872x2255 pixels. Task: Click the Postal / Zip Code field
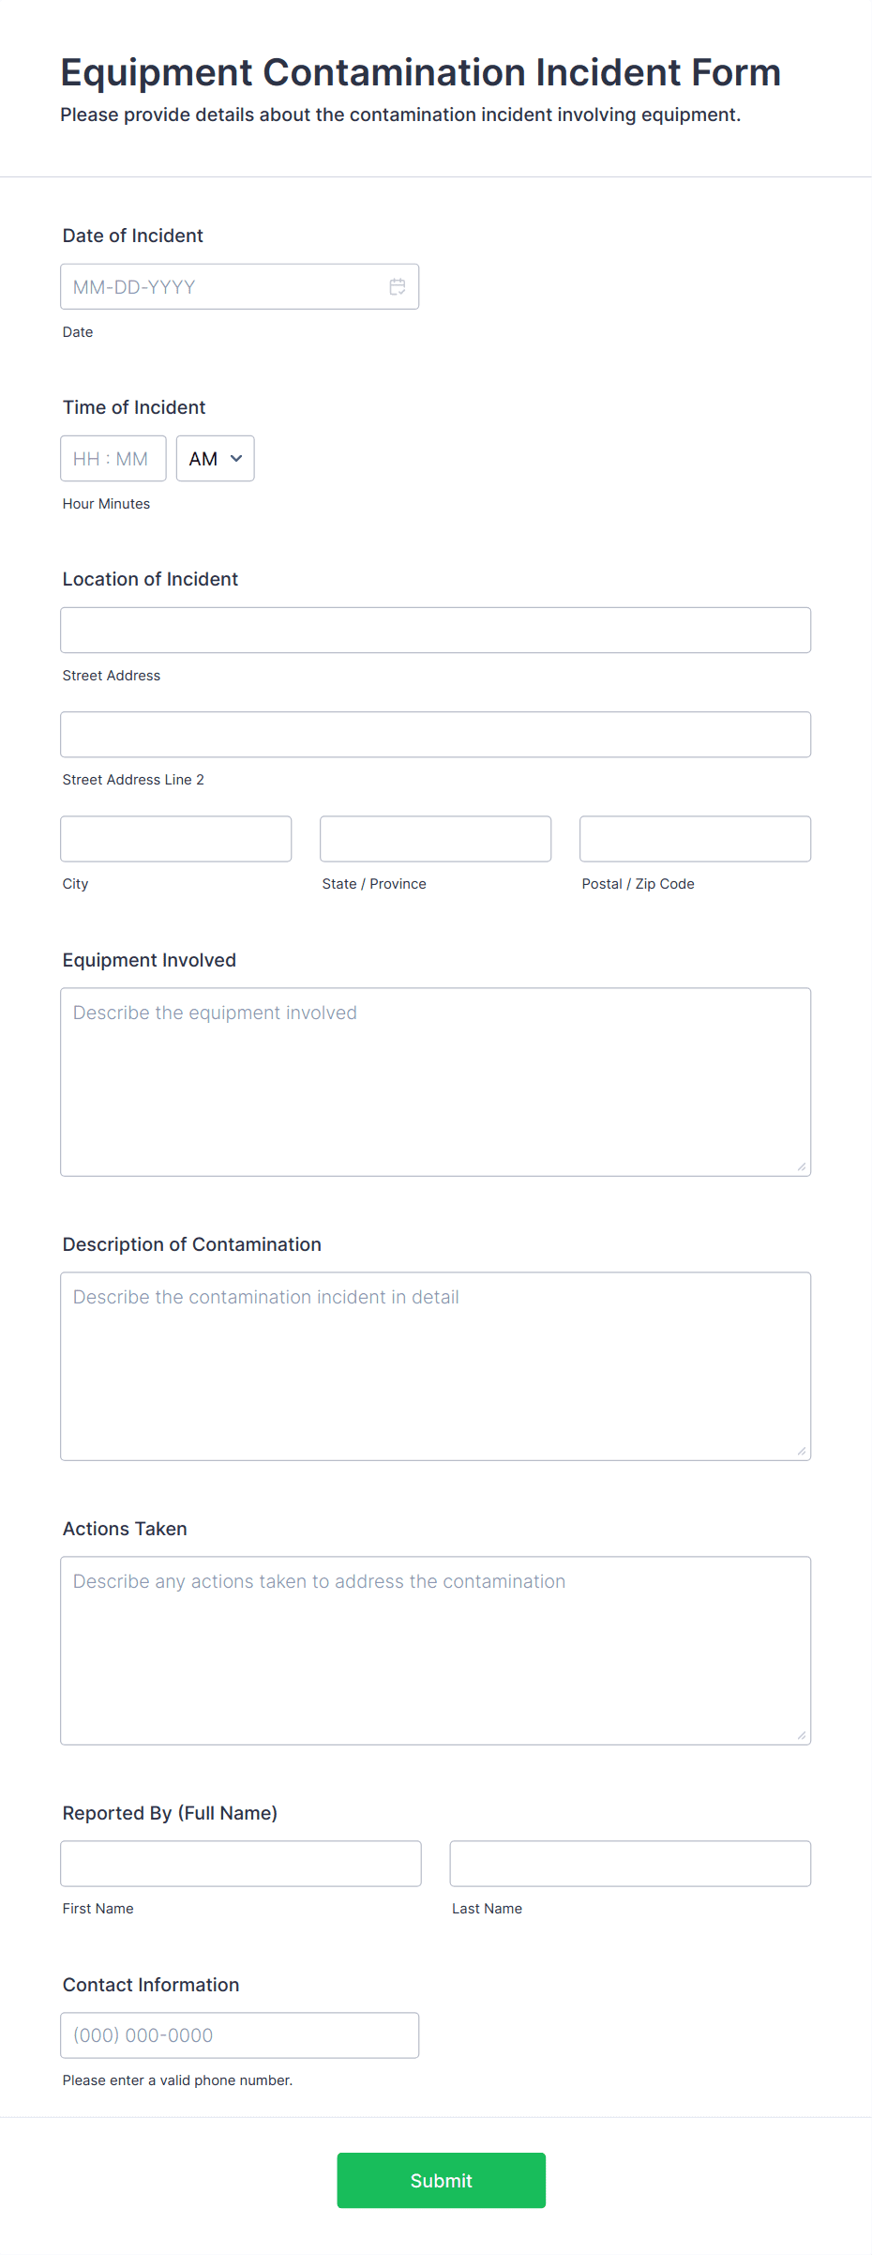point(694,838)
